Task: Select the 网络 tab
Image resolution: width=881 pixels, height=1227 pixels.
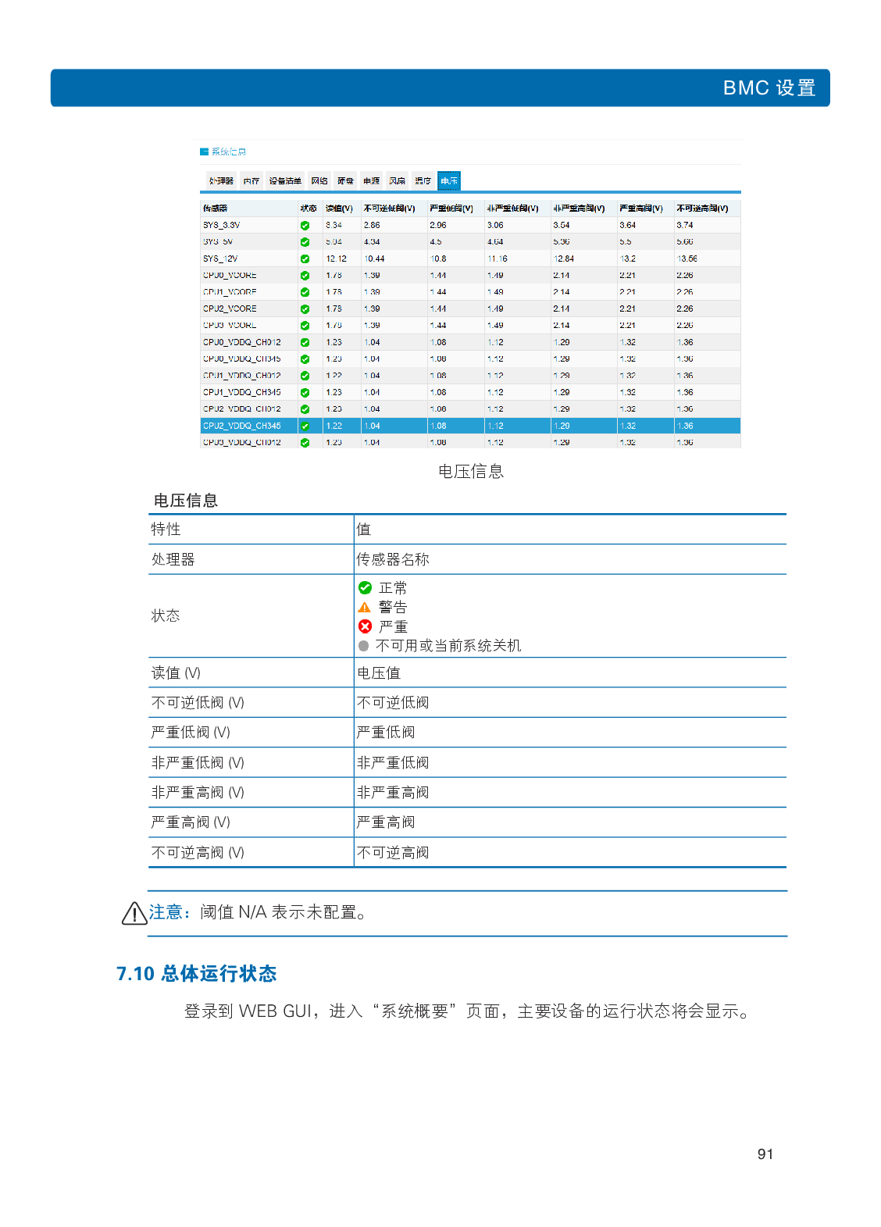Action: coord(319,181)
